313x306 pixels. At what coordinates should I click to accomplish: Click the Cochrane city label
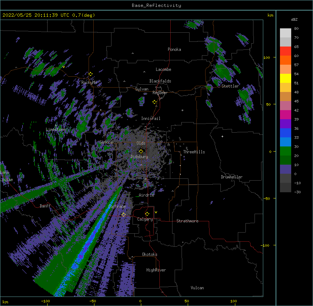coord(117,206)
